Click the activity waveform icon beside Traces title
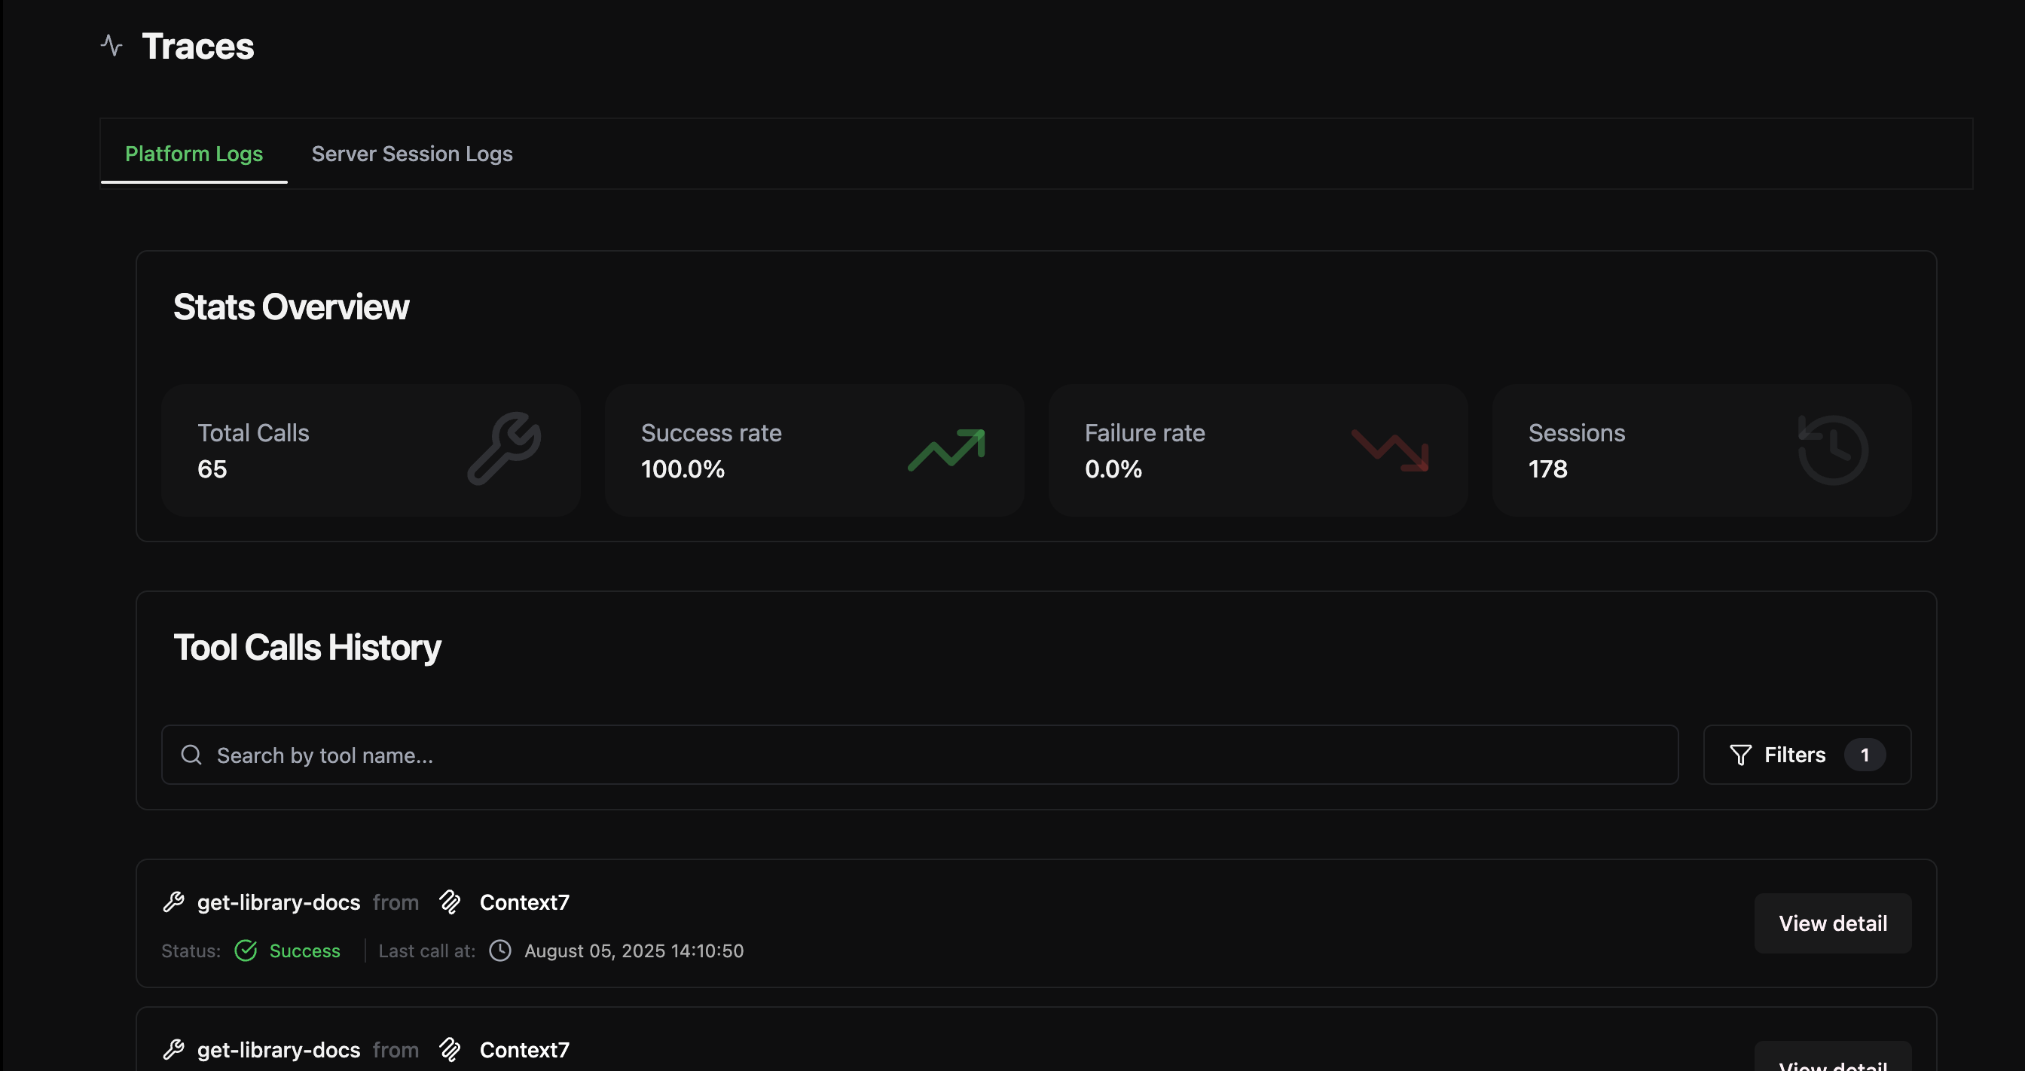This screenshot has height=1071, width=2025. [111, 46]
